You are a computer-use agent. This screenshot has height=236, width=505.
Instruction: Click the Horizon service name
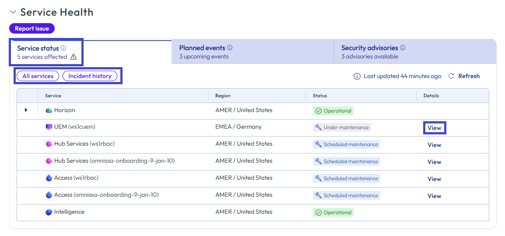click(65, 110)
